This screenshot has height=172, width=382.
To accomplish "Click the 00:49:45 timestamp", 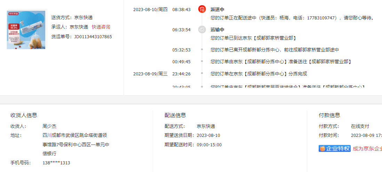I will 181,62.
